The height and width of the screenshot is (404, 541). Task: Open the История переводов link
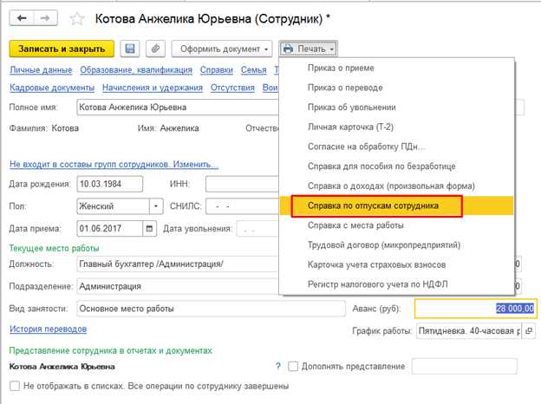pos(47,329)
